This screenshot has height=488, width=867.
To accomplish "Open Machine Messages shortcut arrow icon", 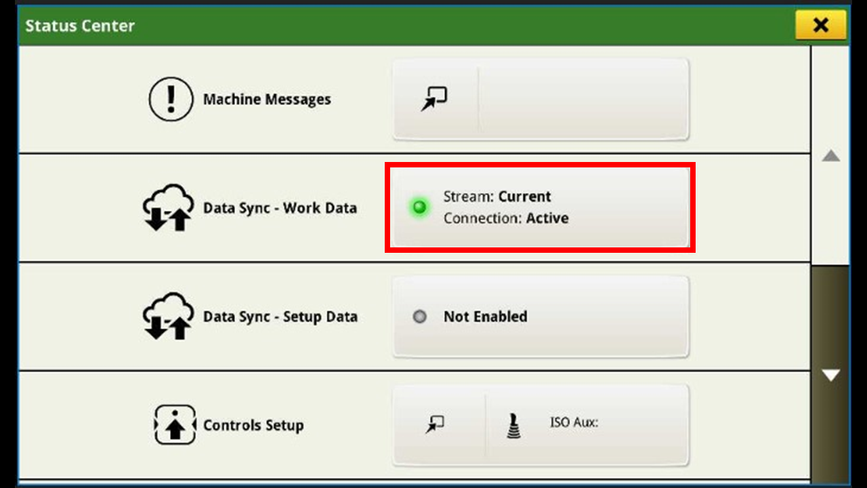I will tap(434, 100).
